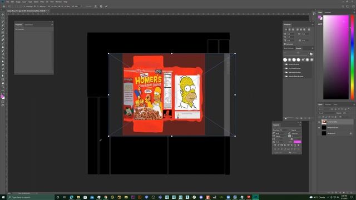Expand the Wet Media Brushes folder
Screen dimensions: 356x200
(x=284, y=72)
